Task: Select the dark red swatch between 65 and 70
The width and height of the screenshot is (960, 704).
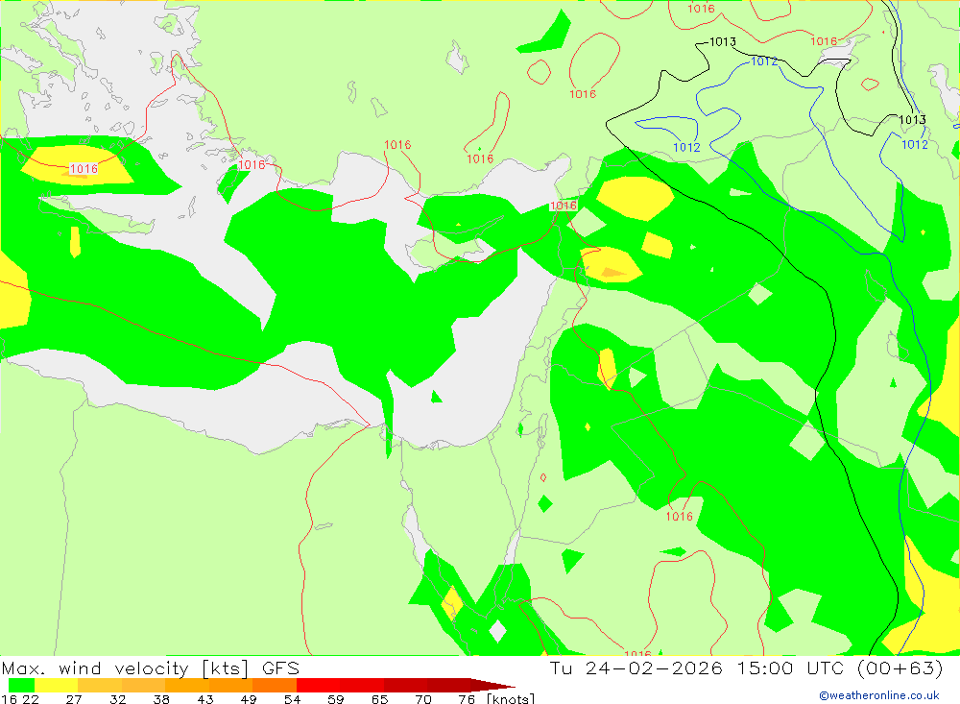Action: [405, 685]
